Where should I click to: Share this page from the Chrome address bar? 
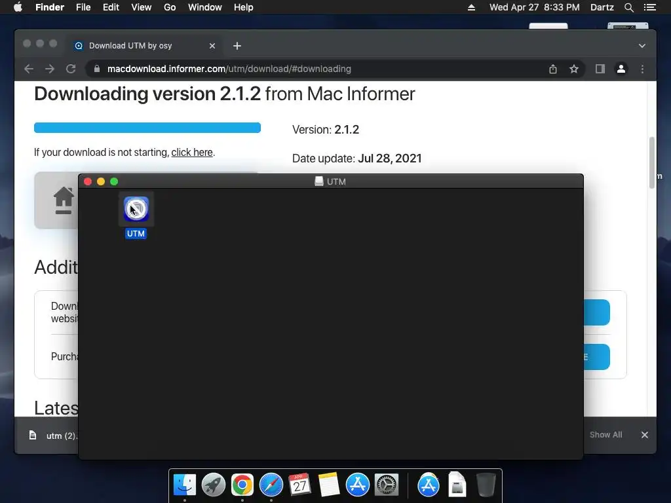[553, 69]
